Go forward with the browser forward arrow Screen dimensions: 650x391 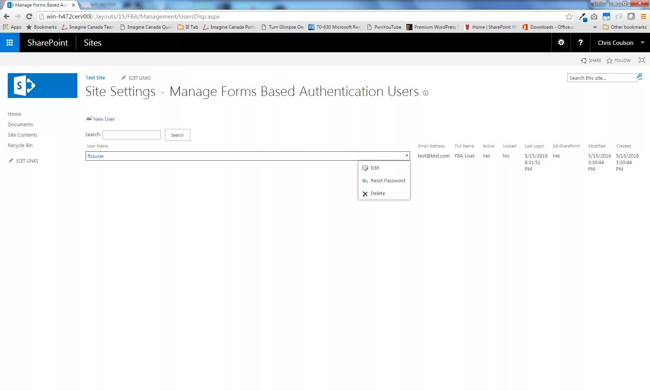coord(18,16)
